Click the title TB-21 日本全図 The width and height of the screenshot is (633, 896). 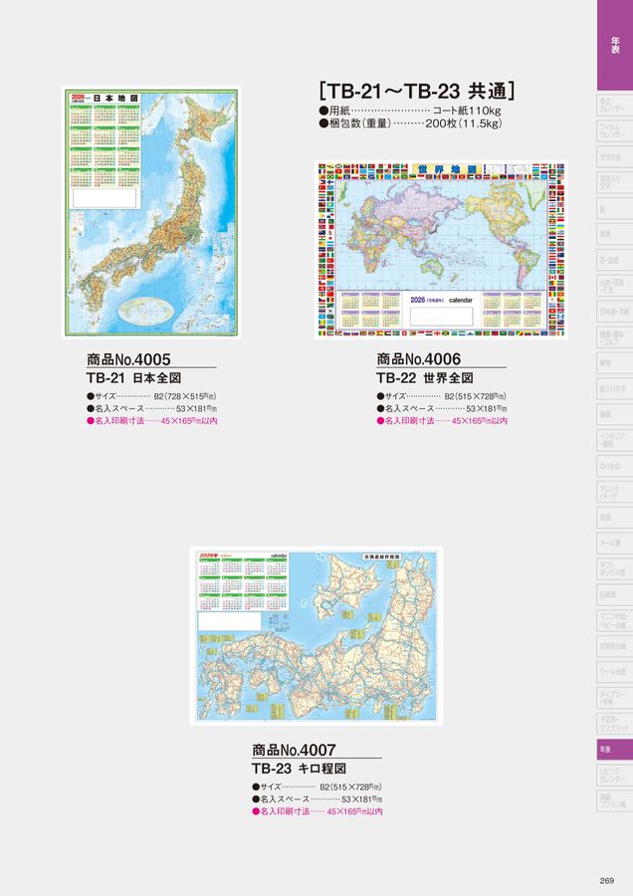[x=133, y=378]
